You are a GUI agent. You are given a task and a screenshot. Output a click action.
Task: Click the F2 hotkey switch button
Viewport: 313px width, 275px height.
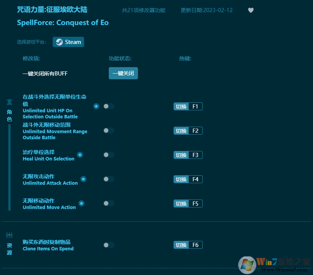pos(188,131)
